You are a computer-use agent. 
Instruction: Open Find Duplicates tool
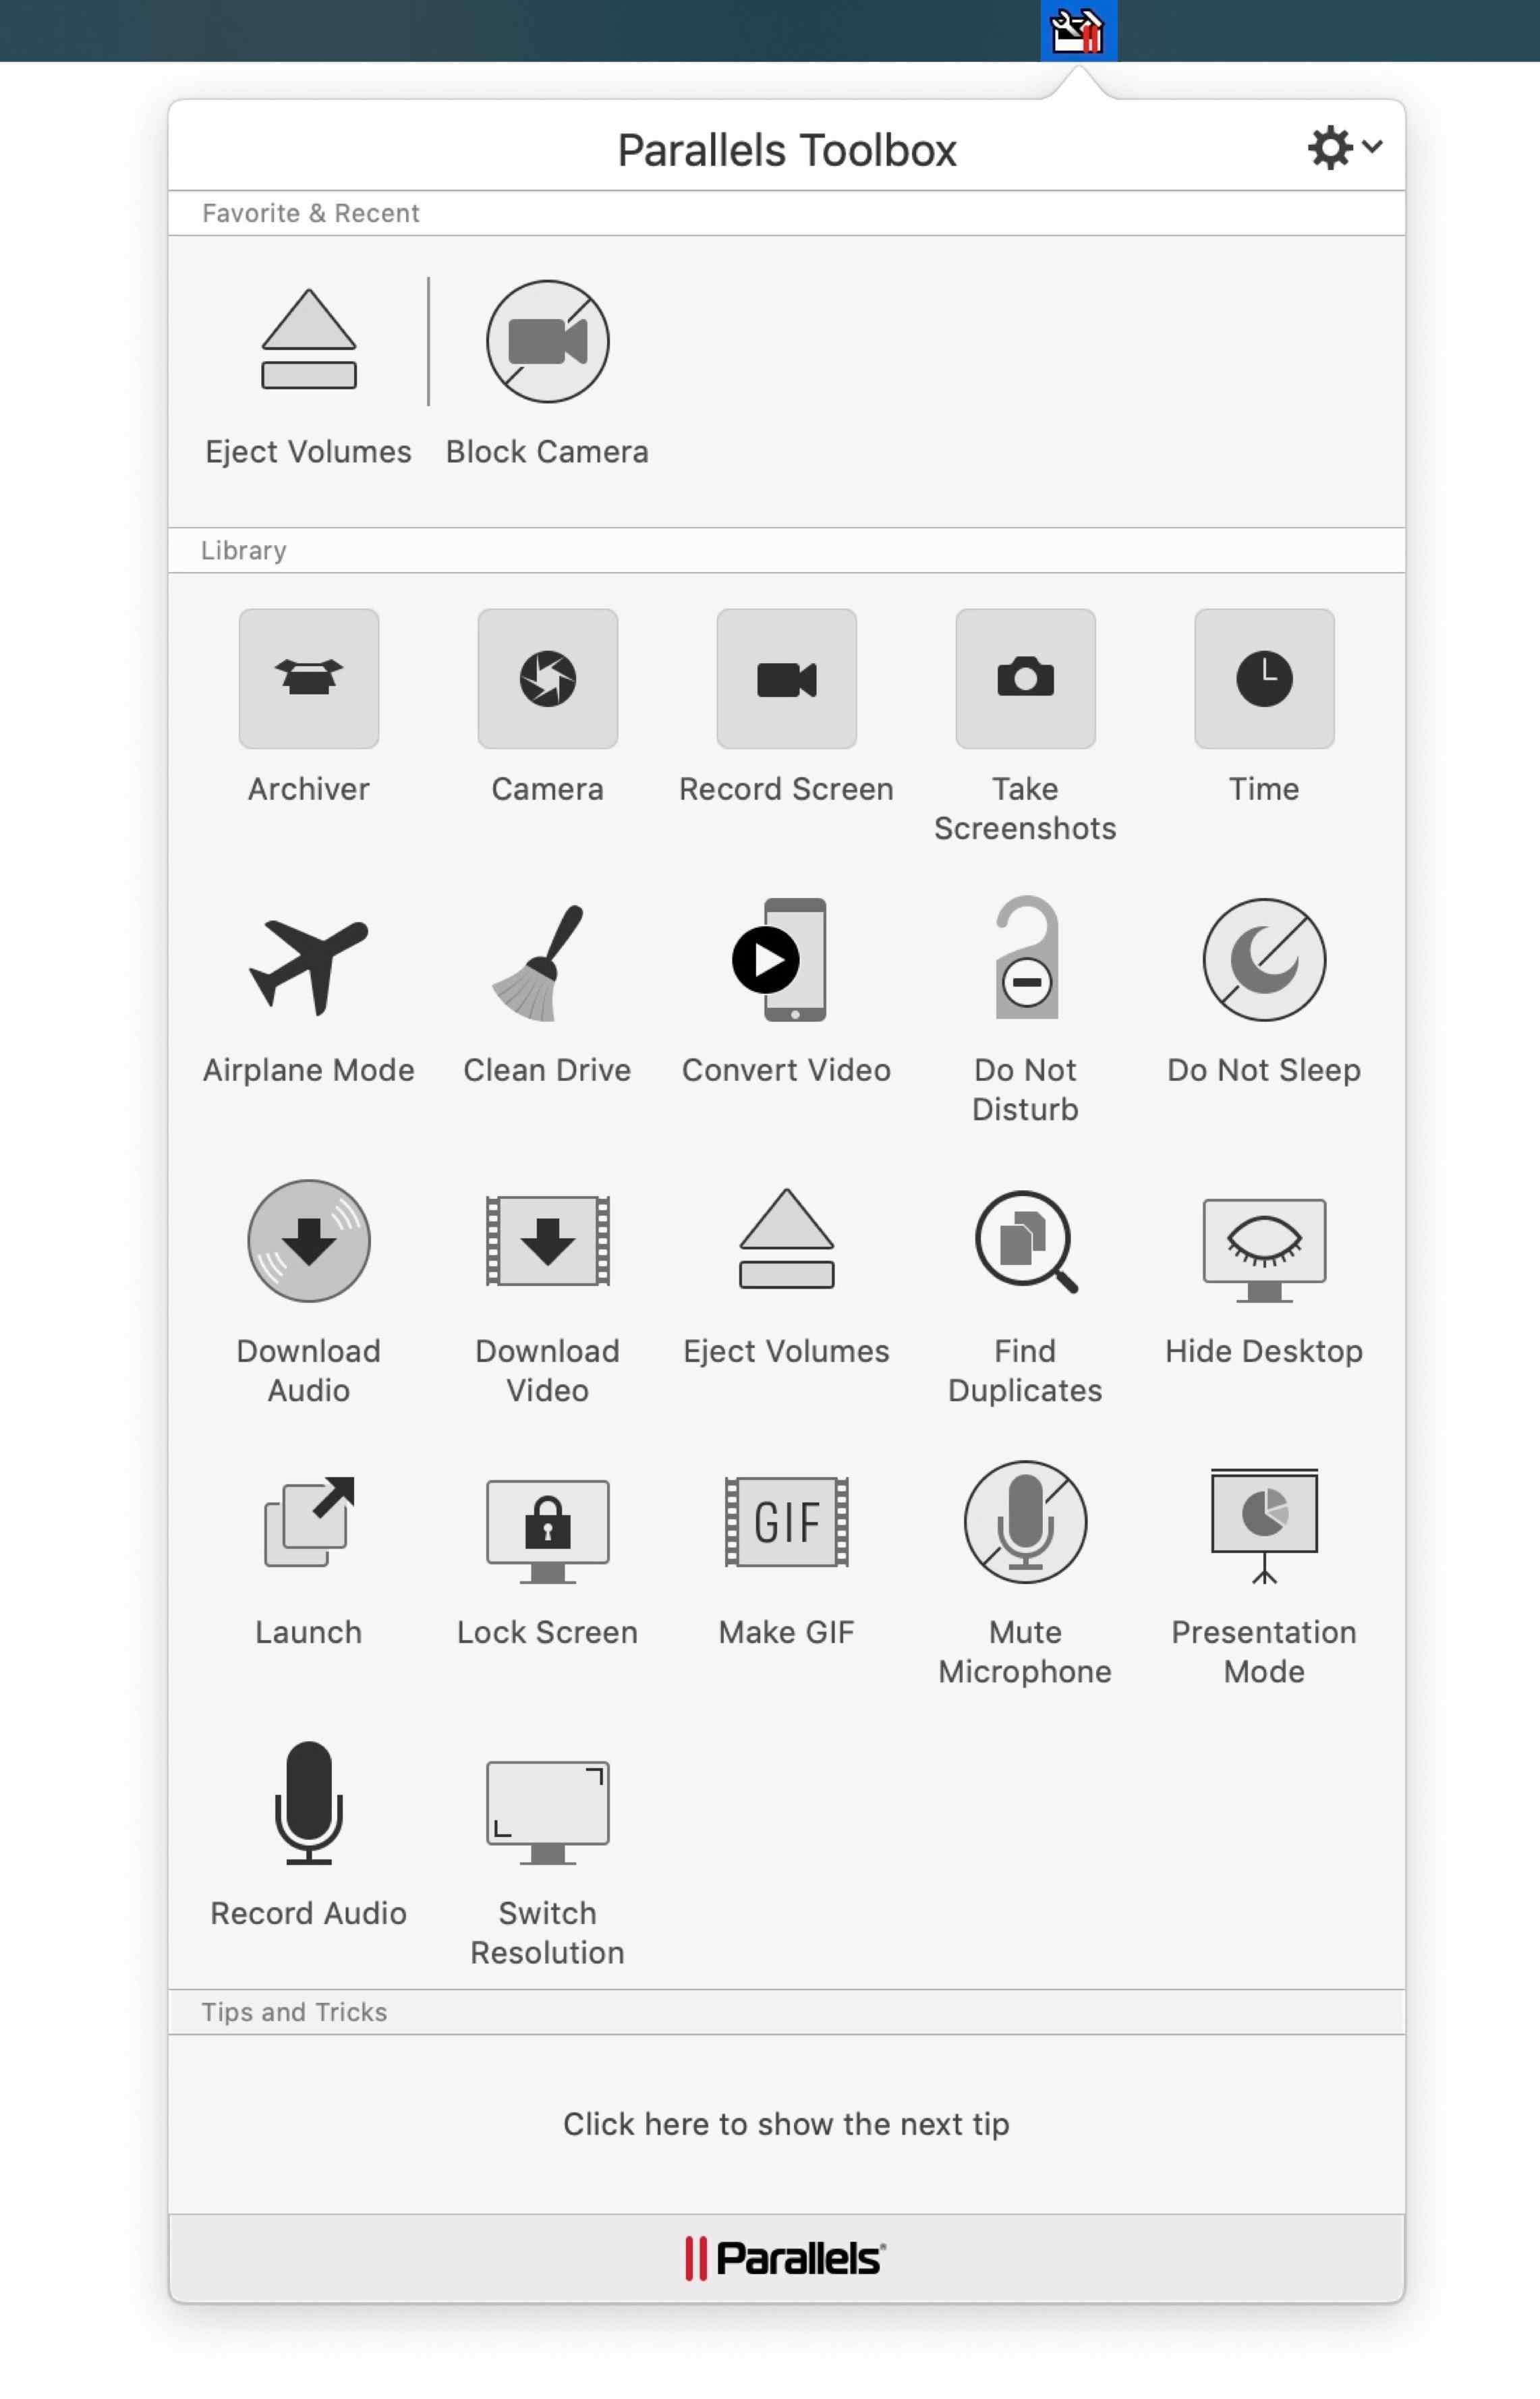pyautogui.click(x=1026, y=1241)
